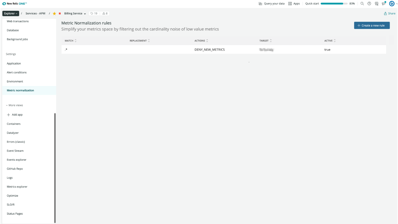Click Create a new rule button
This screenshot has width=398, height=224.
click(372, 25)
